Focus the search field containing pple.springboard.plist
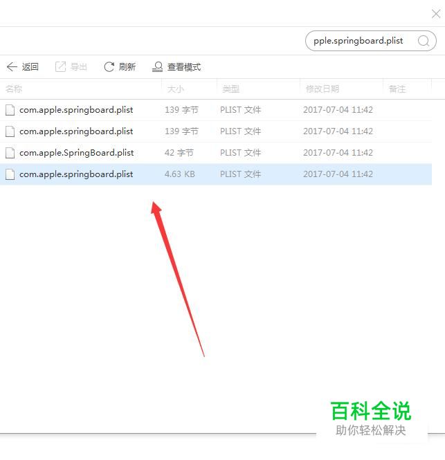The width and height of the screenshot is (445, 460). [x=371, y=41]
